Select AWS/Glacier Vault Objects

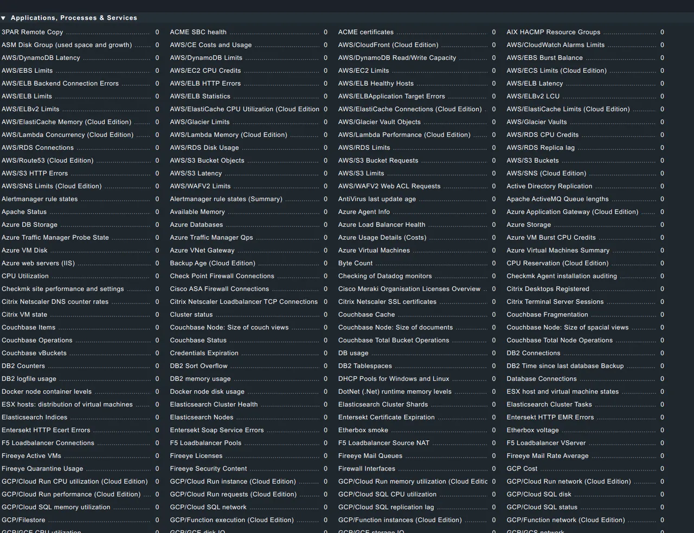click(380, 122)
